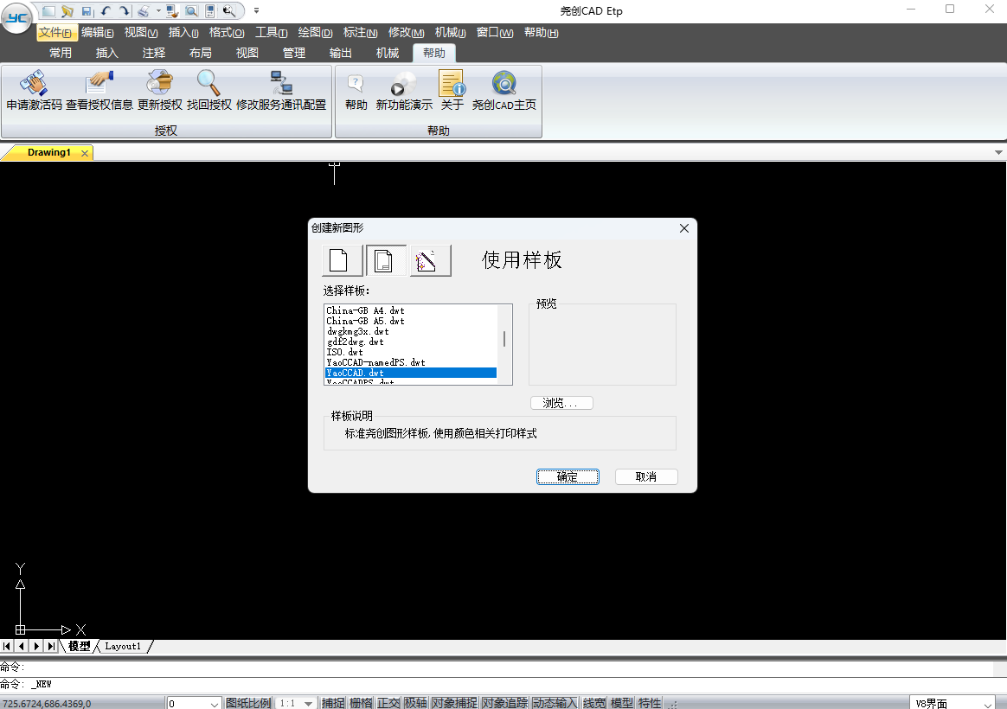Toggle 动态输入 in status bar
The image size is (1007, 709).
click(x=555, y=703)
